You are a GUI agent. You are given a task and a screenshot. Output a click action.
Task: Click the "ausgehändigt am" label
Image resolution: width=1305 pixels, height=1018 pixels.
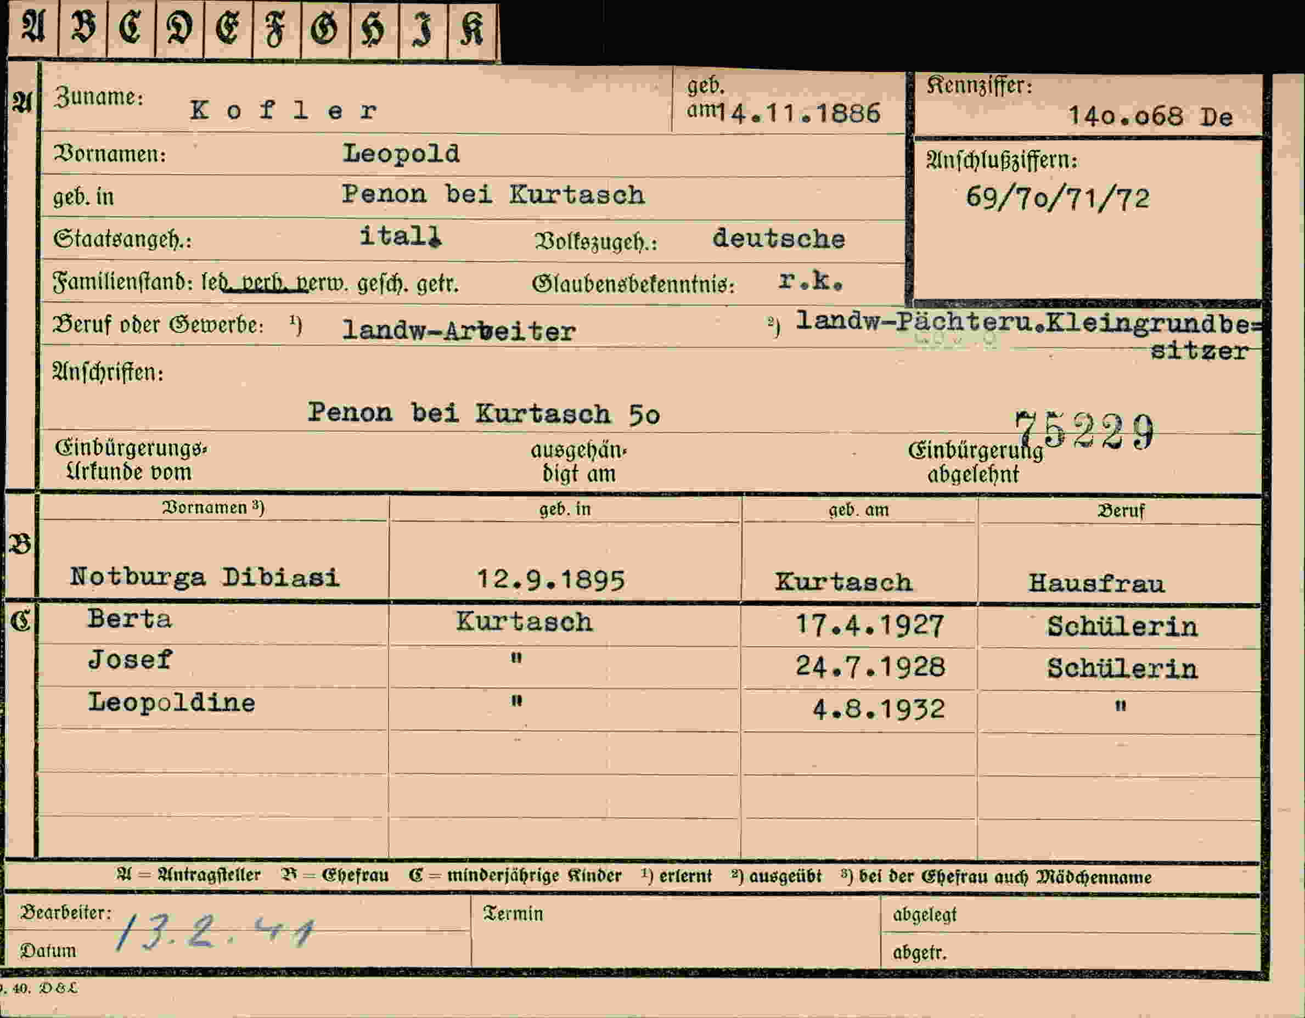(x=579, y=461)
